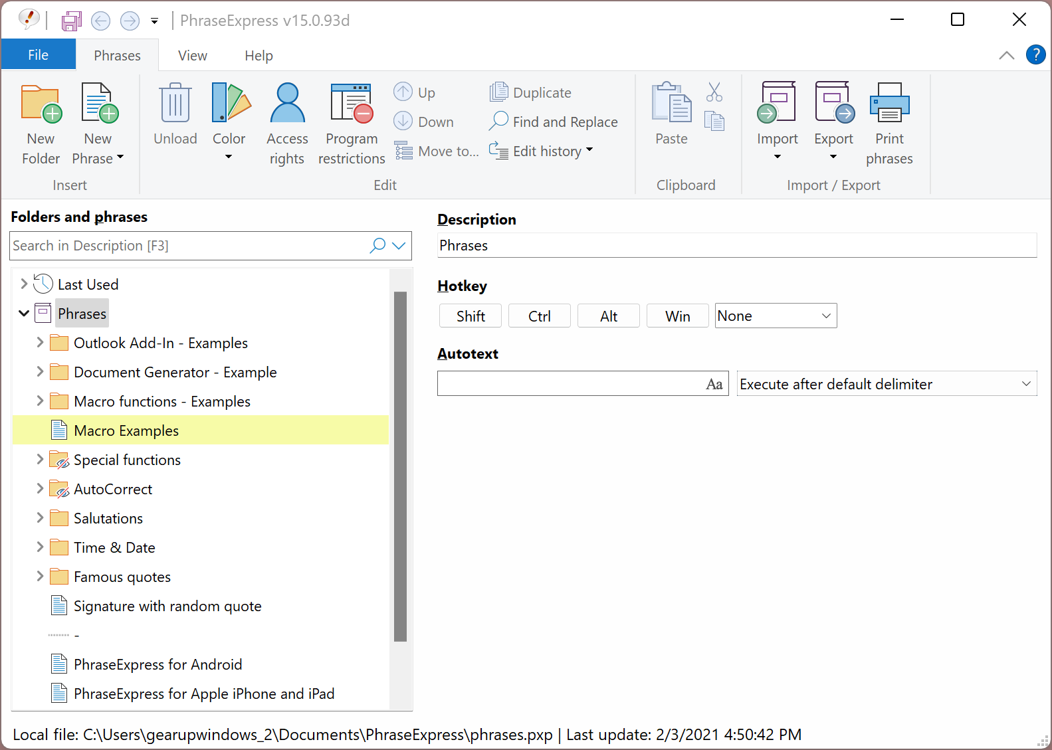Click the Forward arrow in title bar
This screenshot has width=1052, height=750.
[130, 21]
